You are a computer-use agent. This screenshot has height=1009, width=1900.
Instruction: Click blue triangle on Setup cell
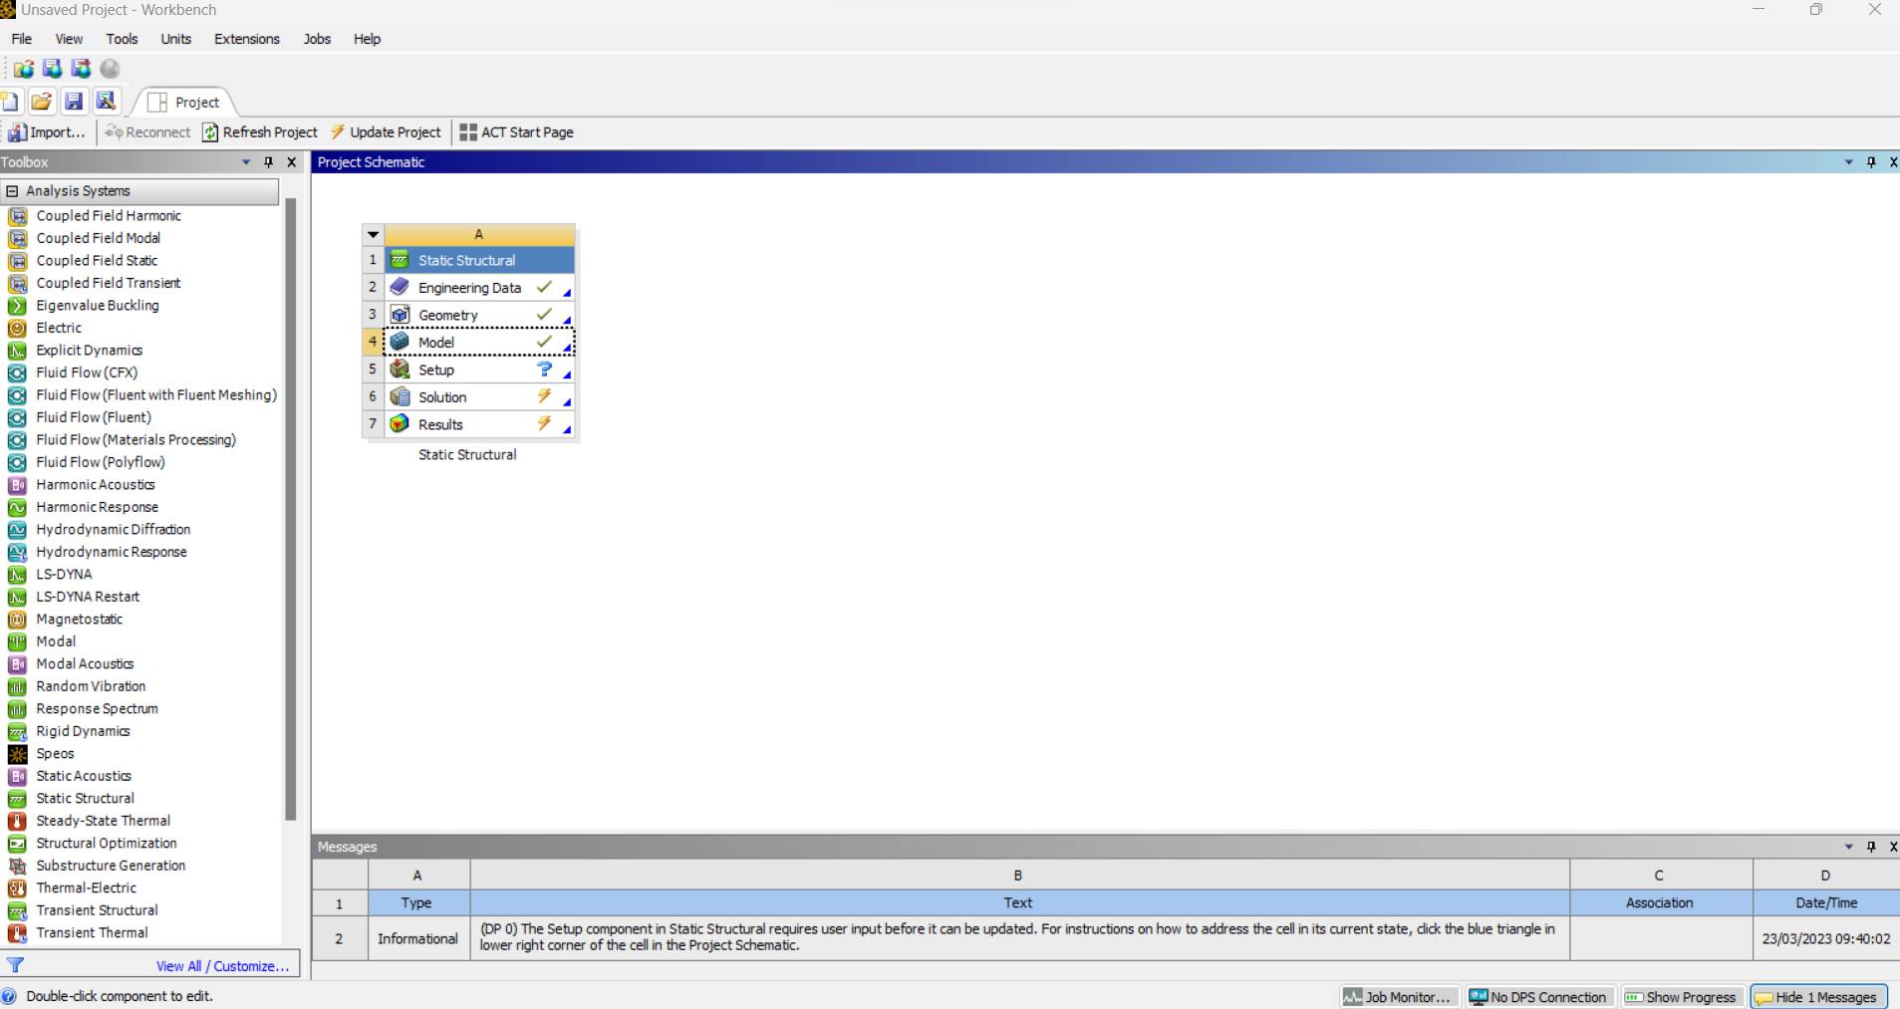(x=567, y=375)
